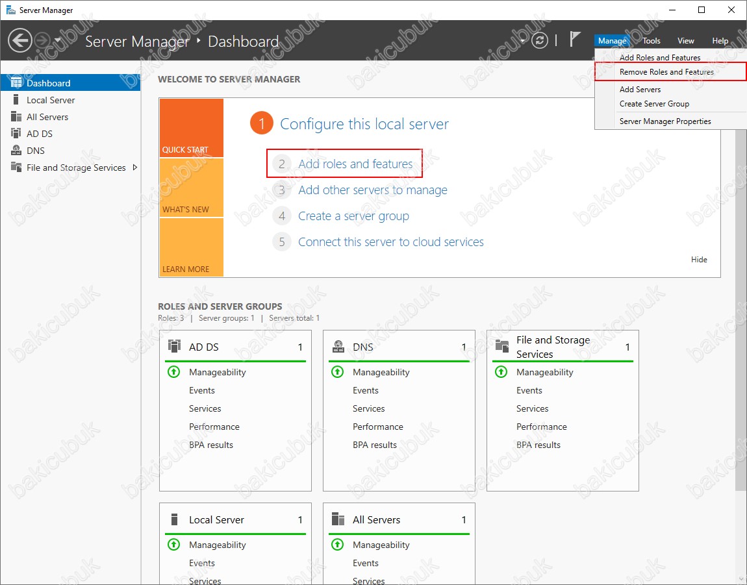Screen dimensions: 747x585
Task: Hide the welcome tile panel
Action: tap(699, 260)
